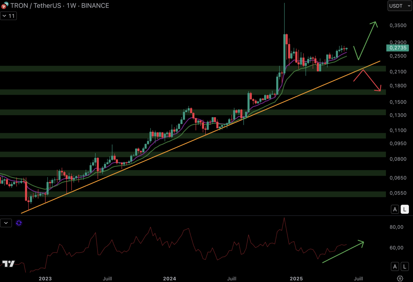The height and width of the screenshot is (282, 413).
Task: Click the 0,1500 price axis label
Action: (398, 102)
